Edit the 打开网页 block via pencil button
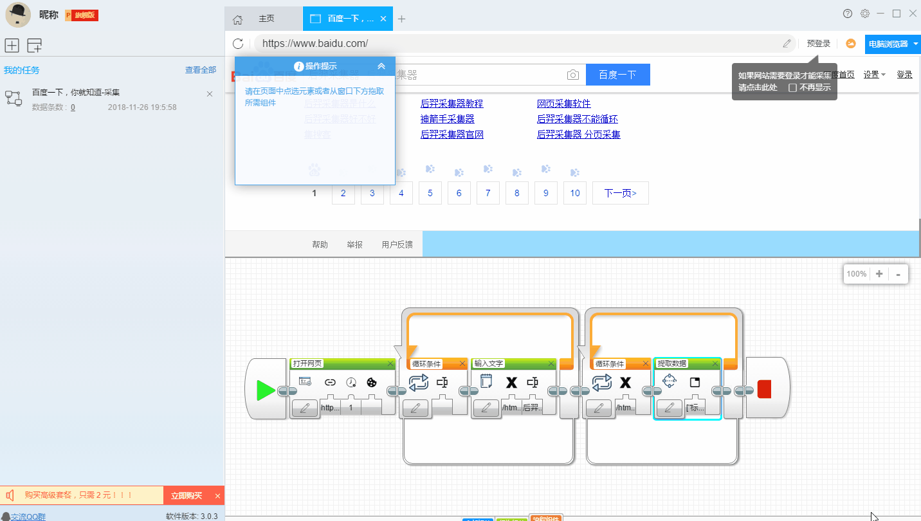921x521 pixels. coord(305,408)
